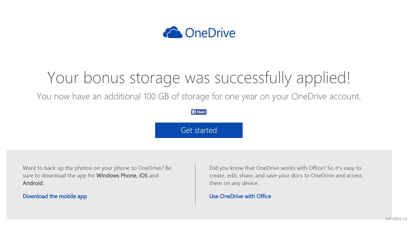Click the word OneDrive in the subheading

[309, 97]
